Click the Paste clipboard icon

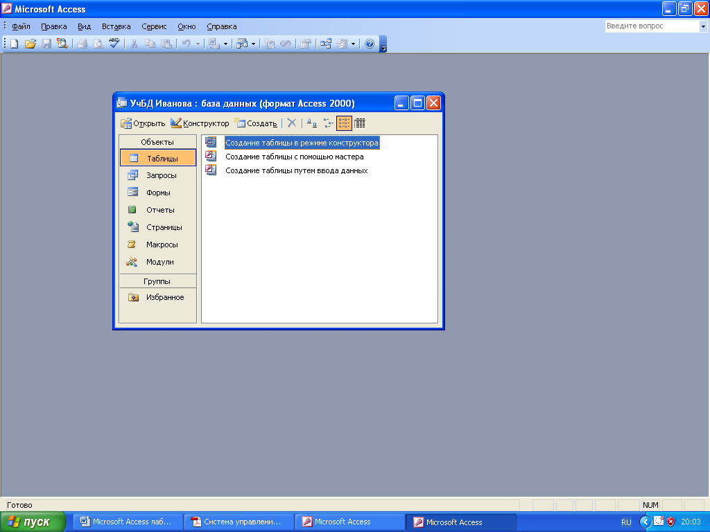(166, 44)
